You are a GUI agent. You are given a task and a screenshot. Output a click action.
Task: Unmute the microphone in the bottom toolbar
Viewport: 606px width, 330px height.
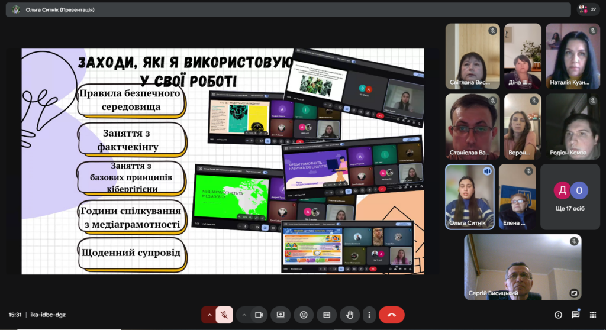tap(224, 315)
